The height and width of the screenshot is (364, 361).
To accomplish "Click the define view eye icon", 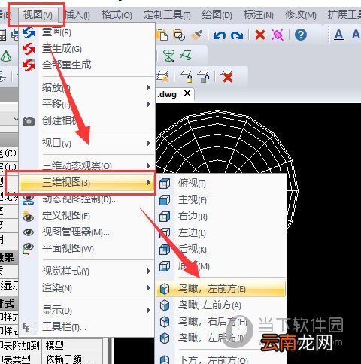I will [x=29, y=216].
